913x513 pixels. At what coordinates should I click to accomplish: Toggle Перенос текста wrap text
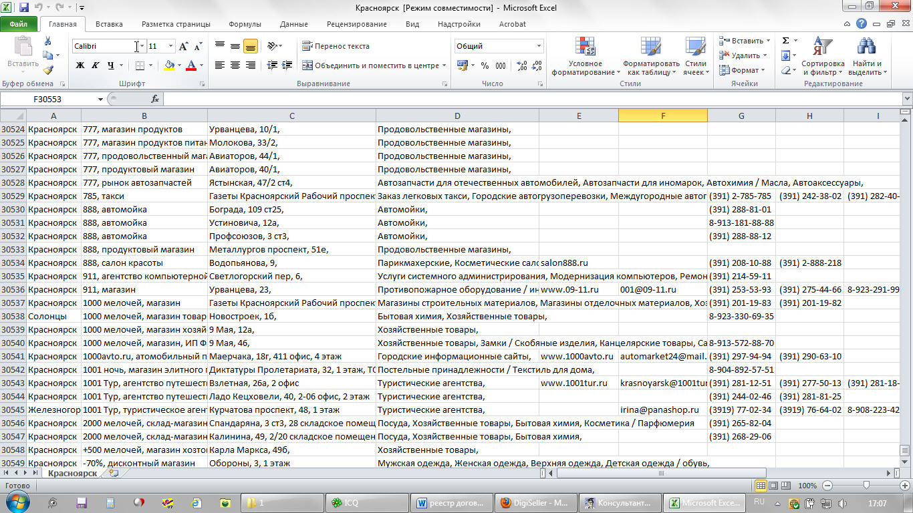[x=336, y=46]
